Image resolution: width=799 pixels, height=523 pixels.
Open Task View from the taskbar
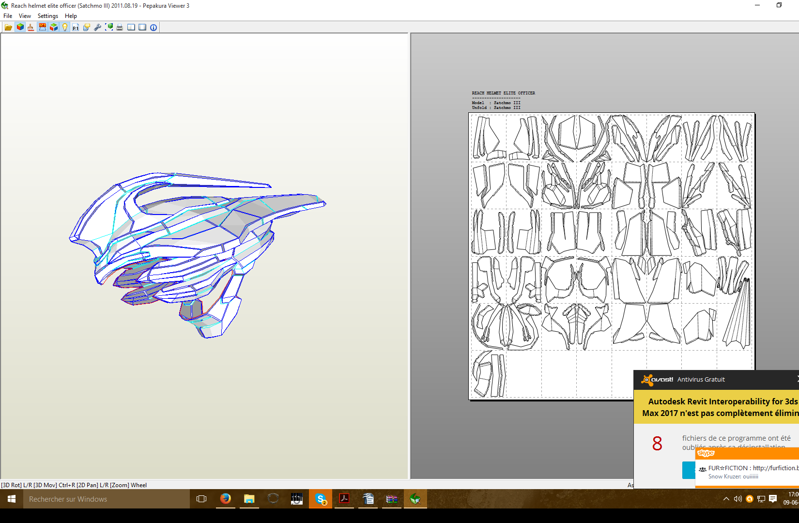click(201, 499)
